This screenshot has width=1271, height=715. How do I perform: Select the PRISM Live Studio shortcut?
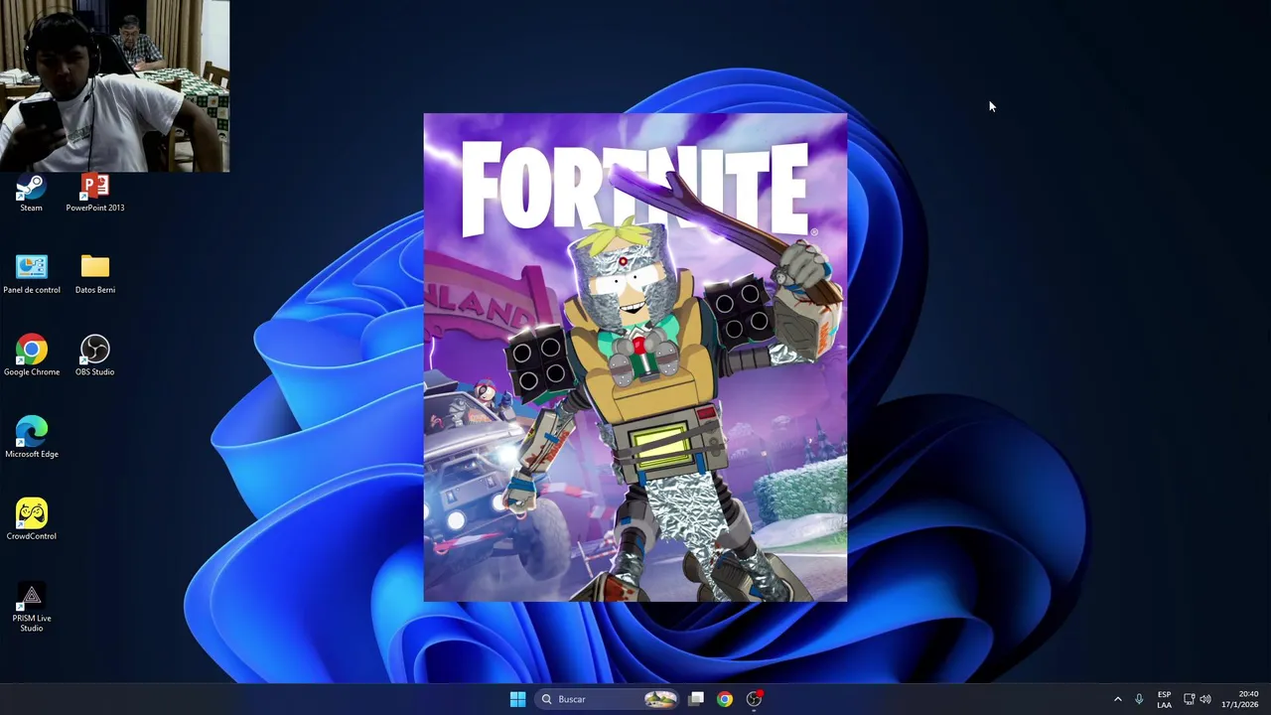click(31, 608)
